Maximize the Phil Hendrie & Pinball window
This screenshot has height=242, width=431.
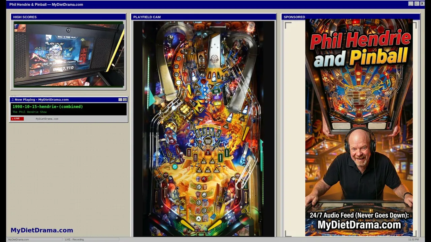point(416,4)
